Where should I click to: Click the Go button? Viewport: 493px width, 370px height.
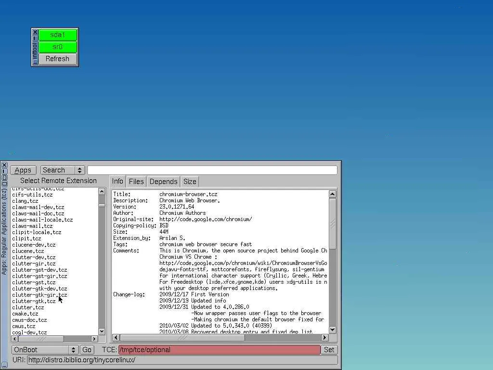tap(87, 350)
